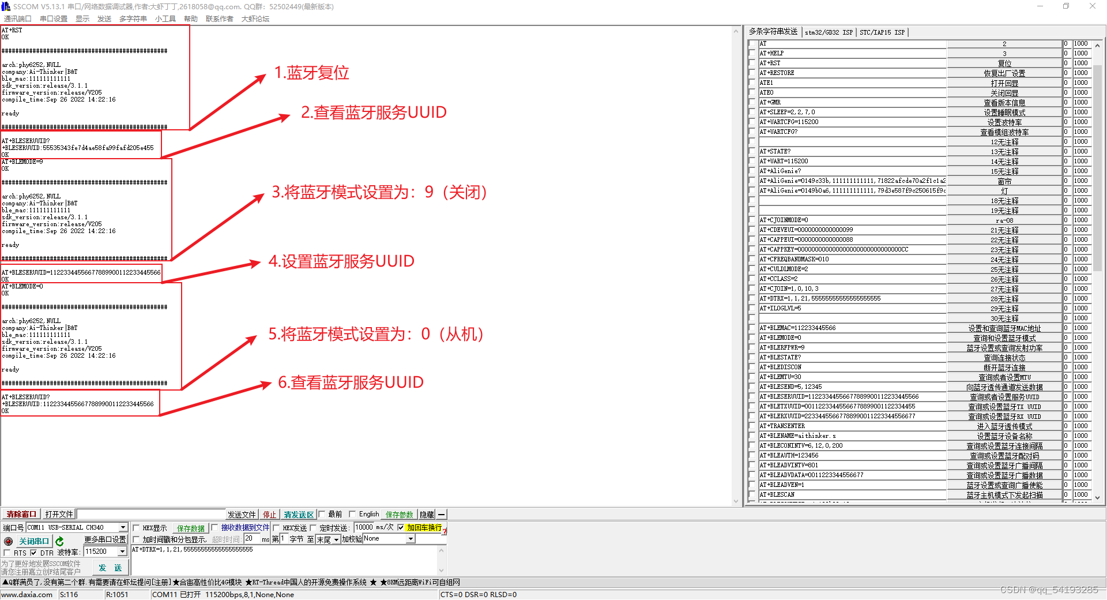Open the 通讯端口 menu
Viewport: 1107px width, 600px height.
point(18,19)
